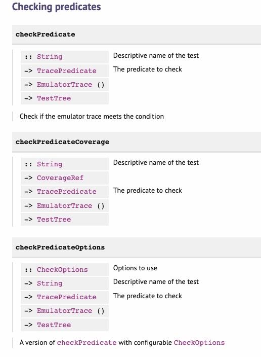Open String type in checkPredicateOptions signature
This screenshot has height=357, width=261.
50,283
